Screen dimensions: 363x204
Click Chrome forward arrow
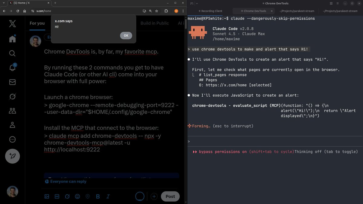point(11,11)
